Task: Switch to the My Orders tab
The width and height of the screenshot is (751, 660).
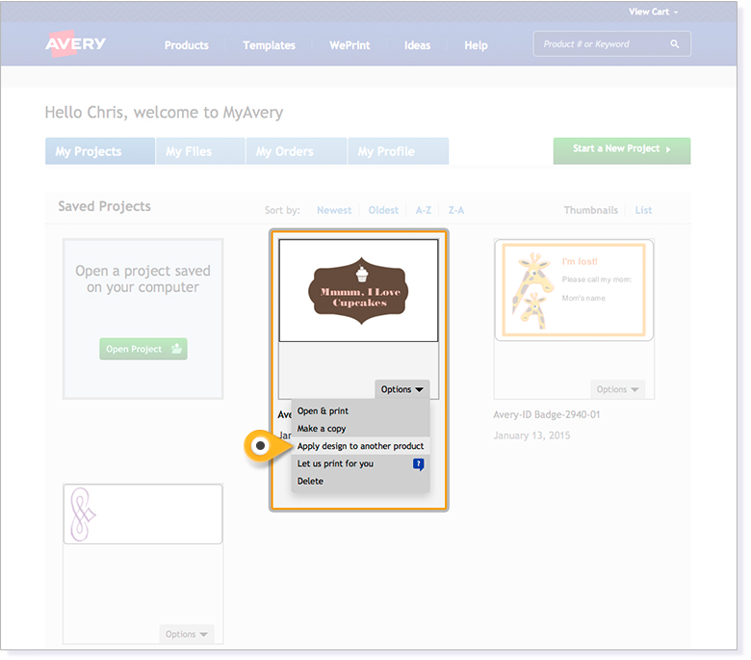Action: [285, 151]
